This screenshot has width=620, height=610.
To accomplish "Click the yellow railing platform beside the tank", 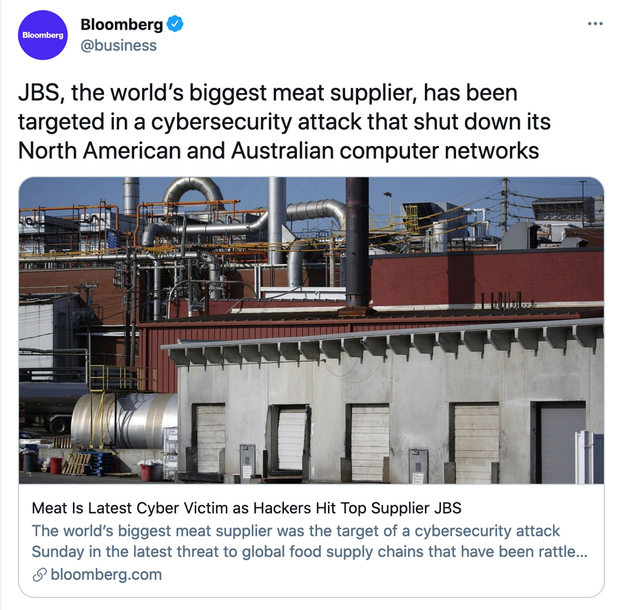I will tap(123, 379).
